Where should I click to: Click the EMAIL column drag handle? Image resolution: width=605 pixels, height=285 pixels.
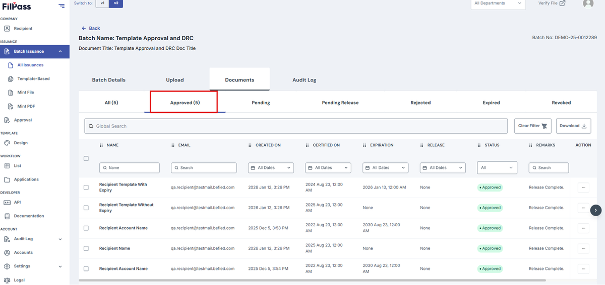173,145
